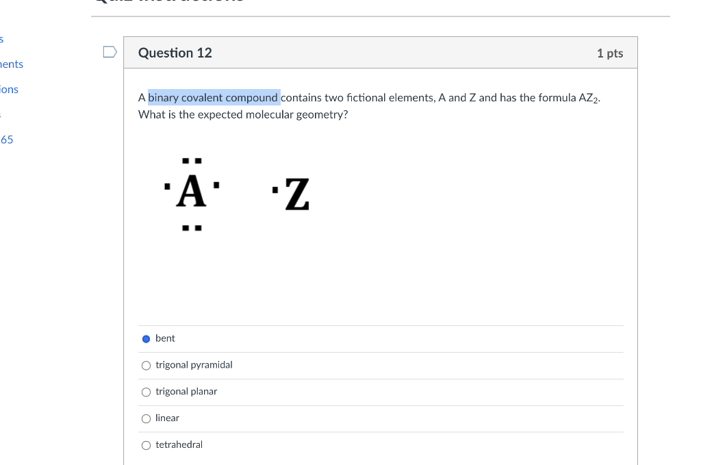
Task: Click the bent answer label text
Action: point(164,338)
